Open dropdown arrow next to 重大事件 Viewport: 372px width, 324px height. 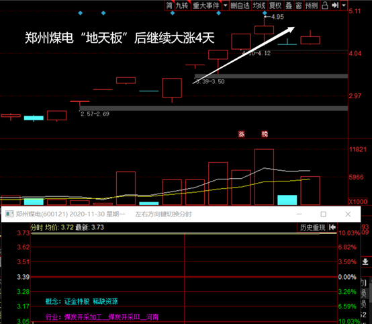coord(225,5)
